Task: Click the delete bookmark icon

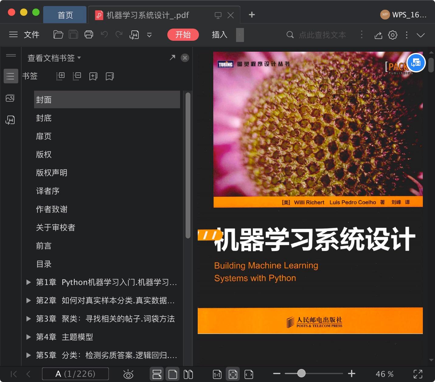Action: pos(110,76)
